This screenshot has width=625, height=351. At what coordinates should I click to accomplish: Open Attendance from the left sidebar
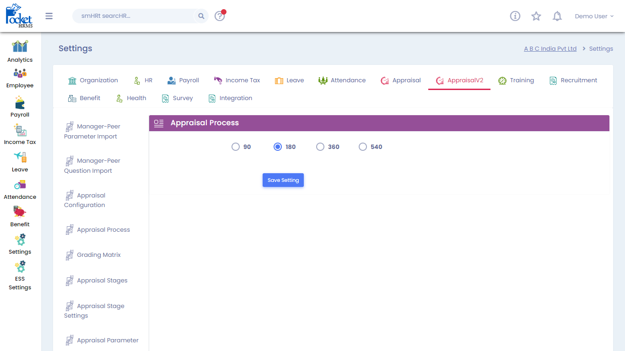tap(20, 185)
